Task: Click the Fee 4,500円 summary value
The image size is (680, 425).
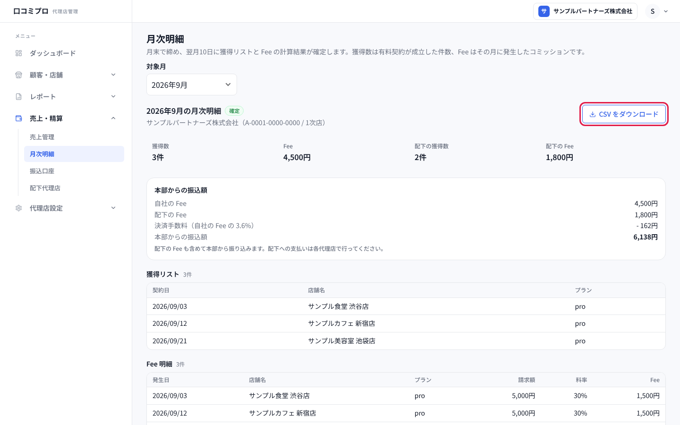Action: pos(297,158)
